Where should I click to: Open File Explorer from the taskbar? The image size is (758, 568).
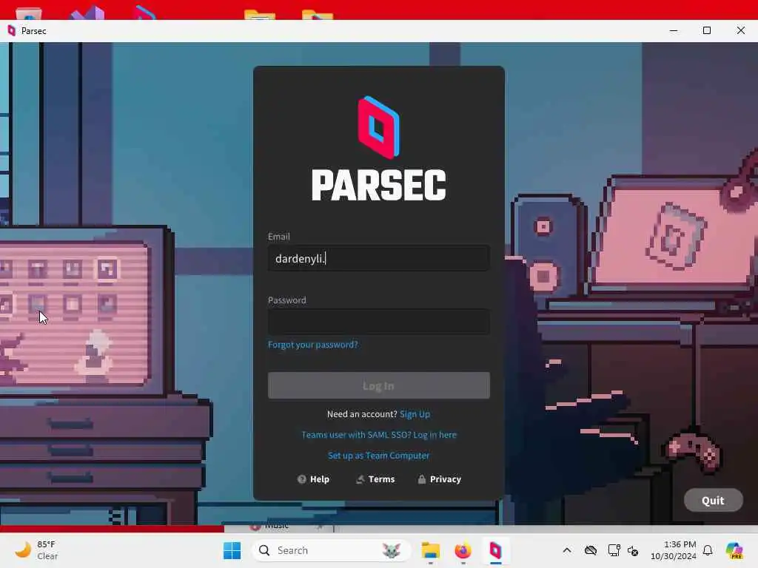click(x=430, y=550)
